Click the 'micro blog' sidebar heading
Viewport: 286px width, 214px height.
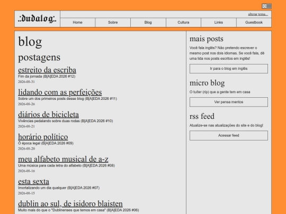(x=207, y=83)
